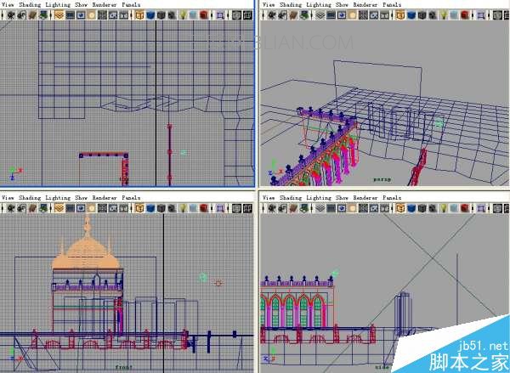This screenshot has width=510, height=373.
Task: Collapse the leftmost toolbar handle in perspective view
Action: click(263, 15)
